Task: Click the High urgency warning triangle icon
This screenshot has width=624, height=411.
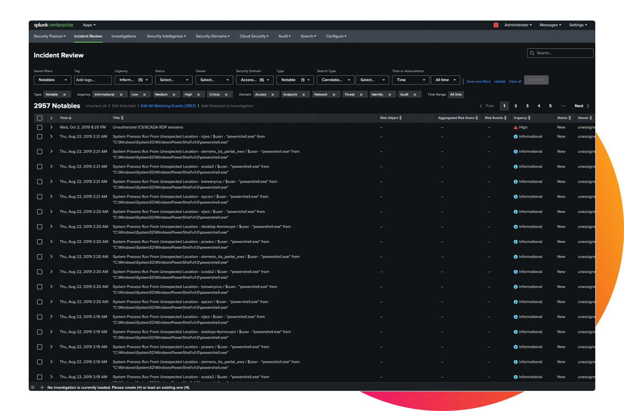Action: (516, 127)
